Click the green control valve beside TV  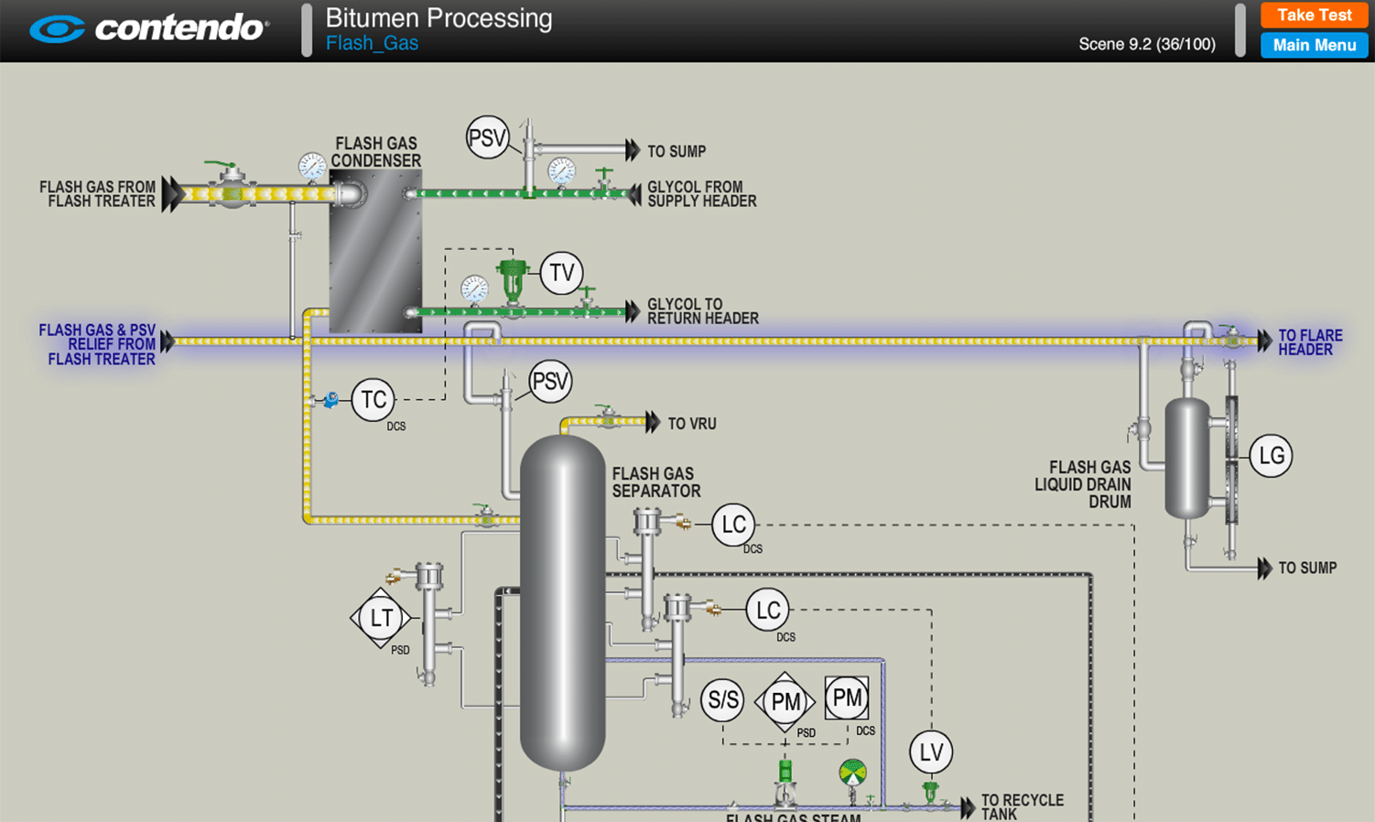(x=513, y=281)
